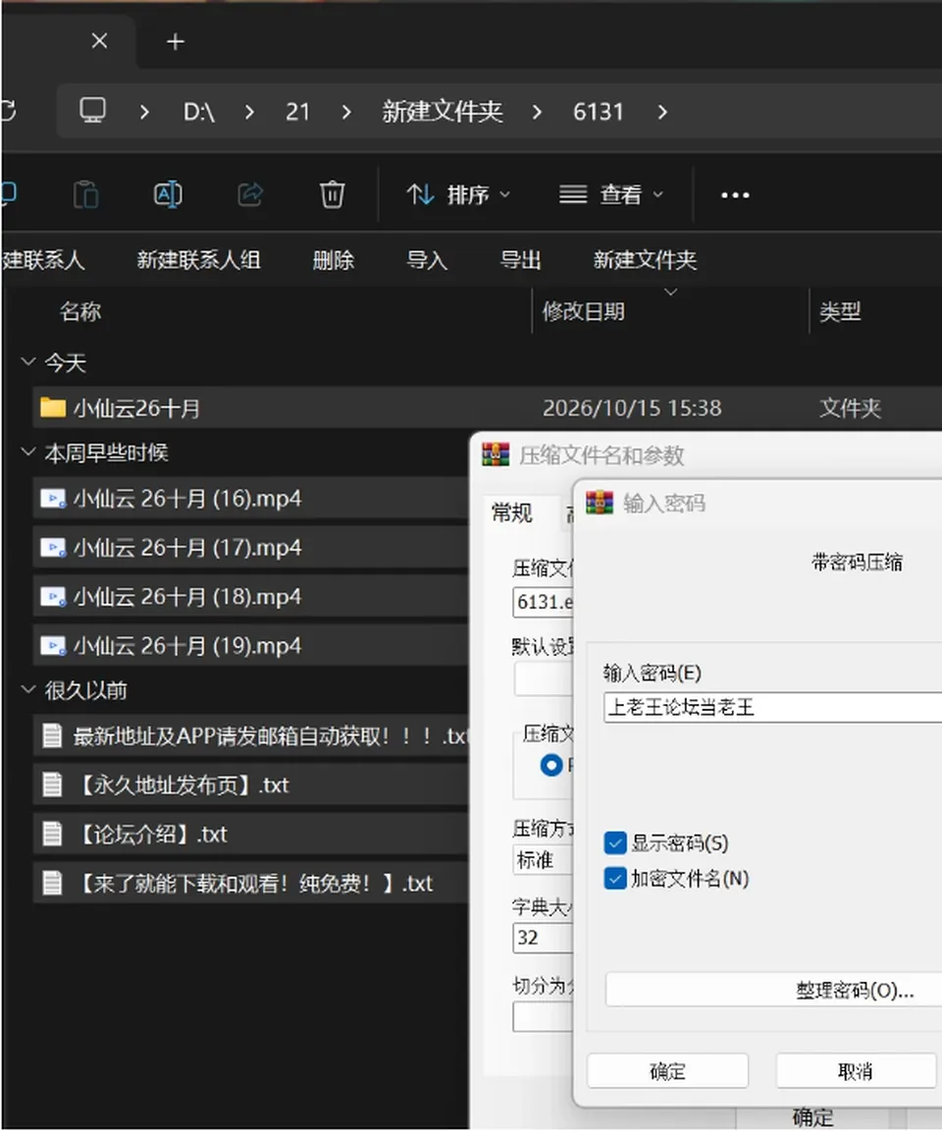Click the Paste clipboard icon in the toolbar
942x1131 pixels.
tap(85, 194)
